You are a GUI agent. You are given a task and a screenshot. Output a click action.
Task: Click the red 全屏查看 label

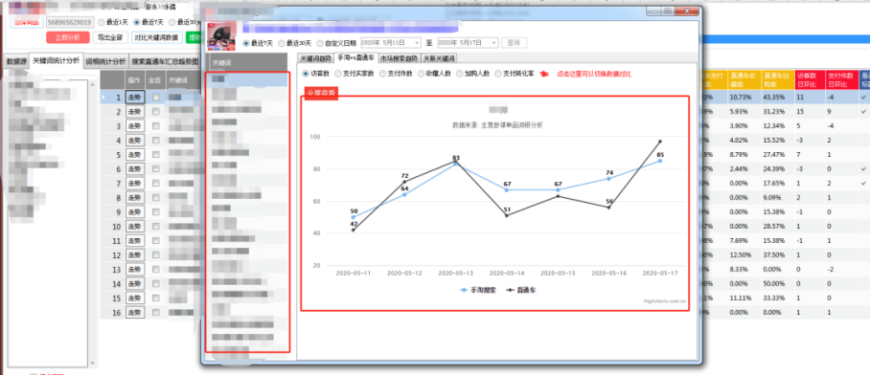(321, 93)
